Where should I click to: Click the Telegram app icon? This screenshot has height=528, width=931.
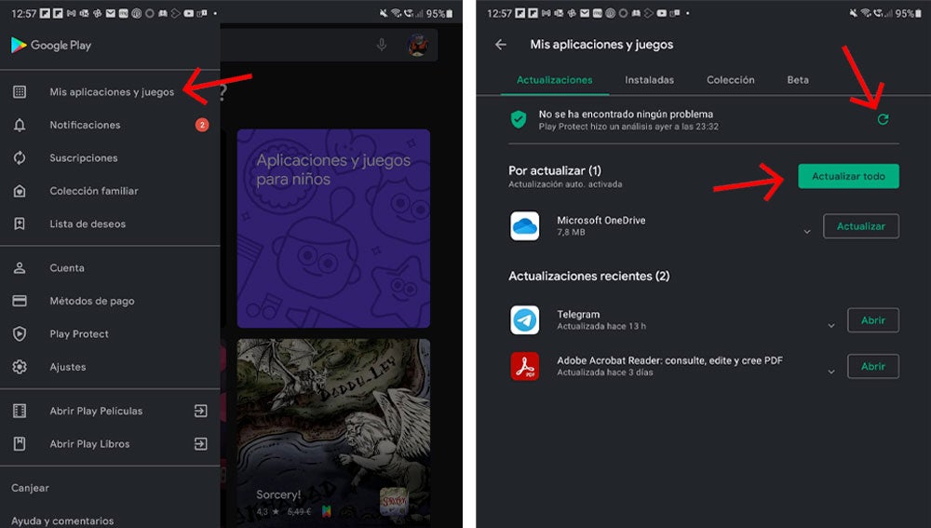[525, 320]
